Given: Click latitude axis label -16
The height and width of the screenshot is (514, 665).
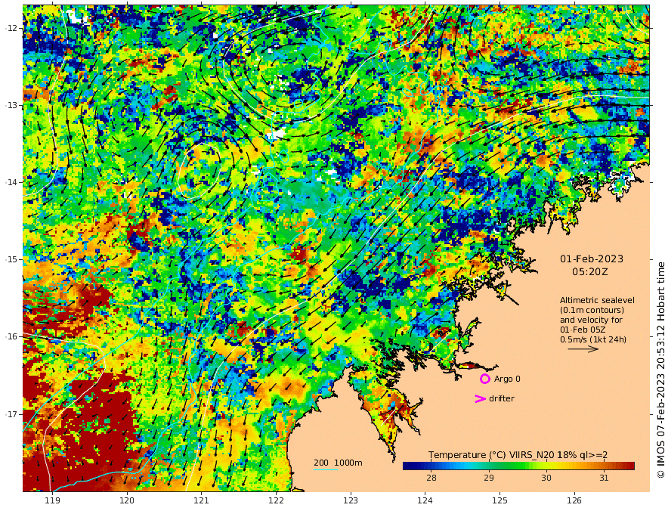Looking at the screenshot, I should 11,337.
